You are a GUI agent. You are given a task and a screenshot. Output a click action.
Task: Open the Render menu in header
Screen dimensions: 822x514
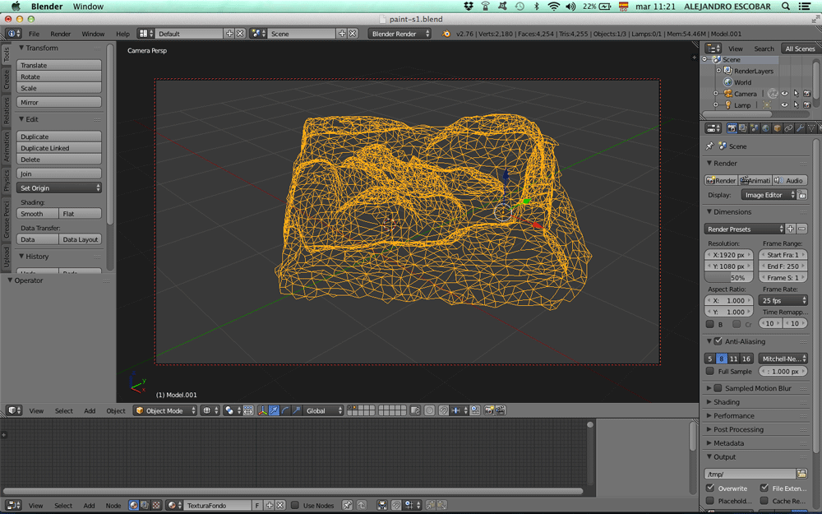[61, 34]
